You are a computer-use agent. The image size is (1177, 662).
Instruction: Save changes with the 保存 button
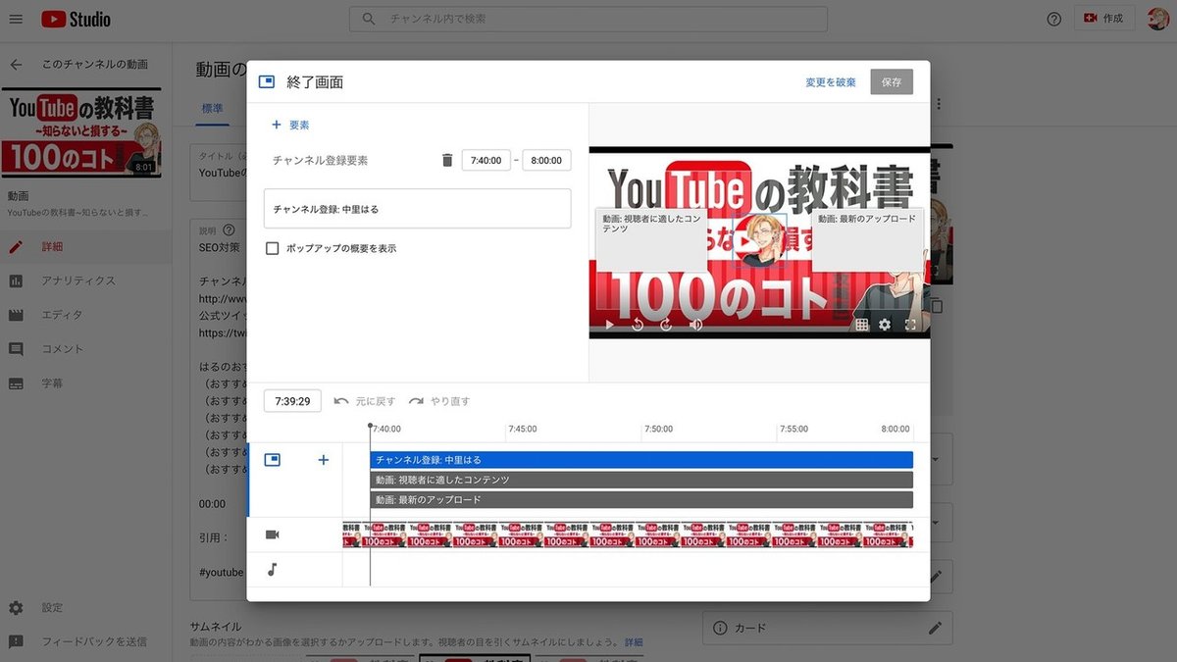[x=891, y=82]
